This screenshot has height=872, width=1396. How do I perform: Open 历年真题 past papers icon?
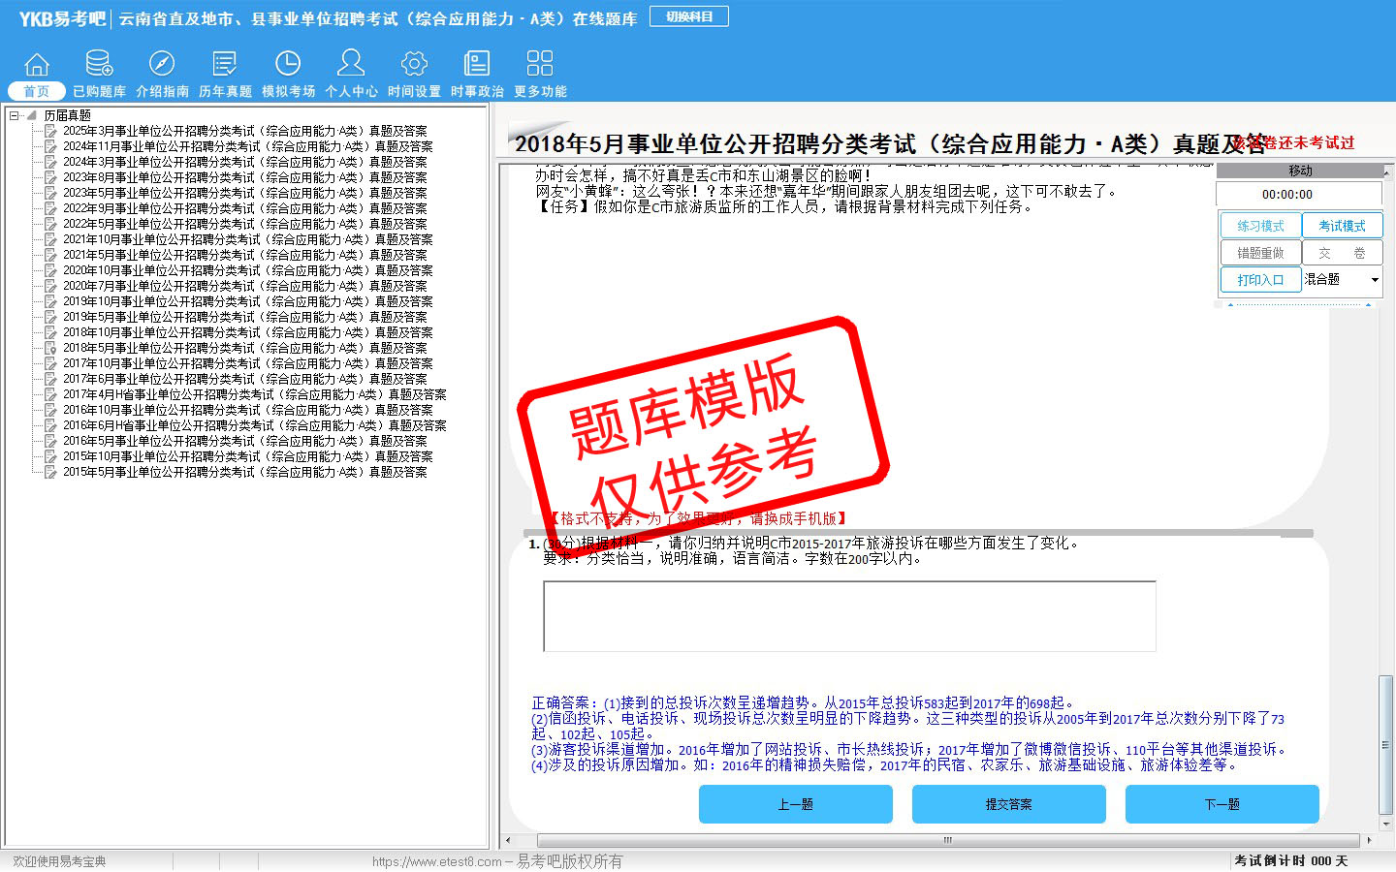coord(225,65)
